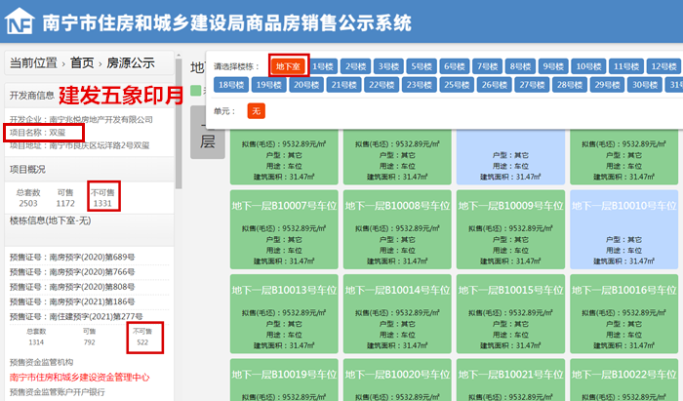Open parking space card 地下一层B10008号车位
The image size is (683, 401).
[397, 229]
